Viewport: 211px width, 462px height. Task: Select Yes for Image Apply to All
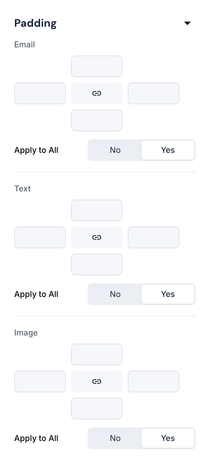(x=168, y=438)
